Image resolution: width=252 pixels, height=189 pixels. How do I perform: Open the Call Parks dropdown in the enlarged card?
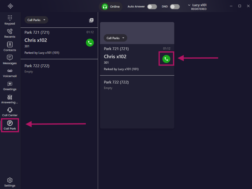tap(115, 38)
